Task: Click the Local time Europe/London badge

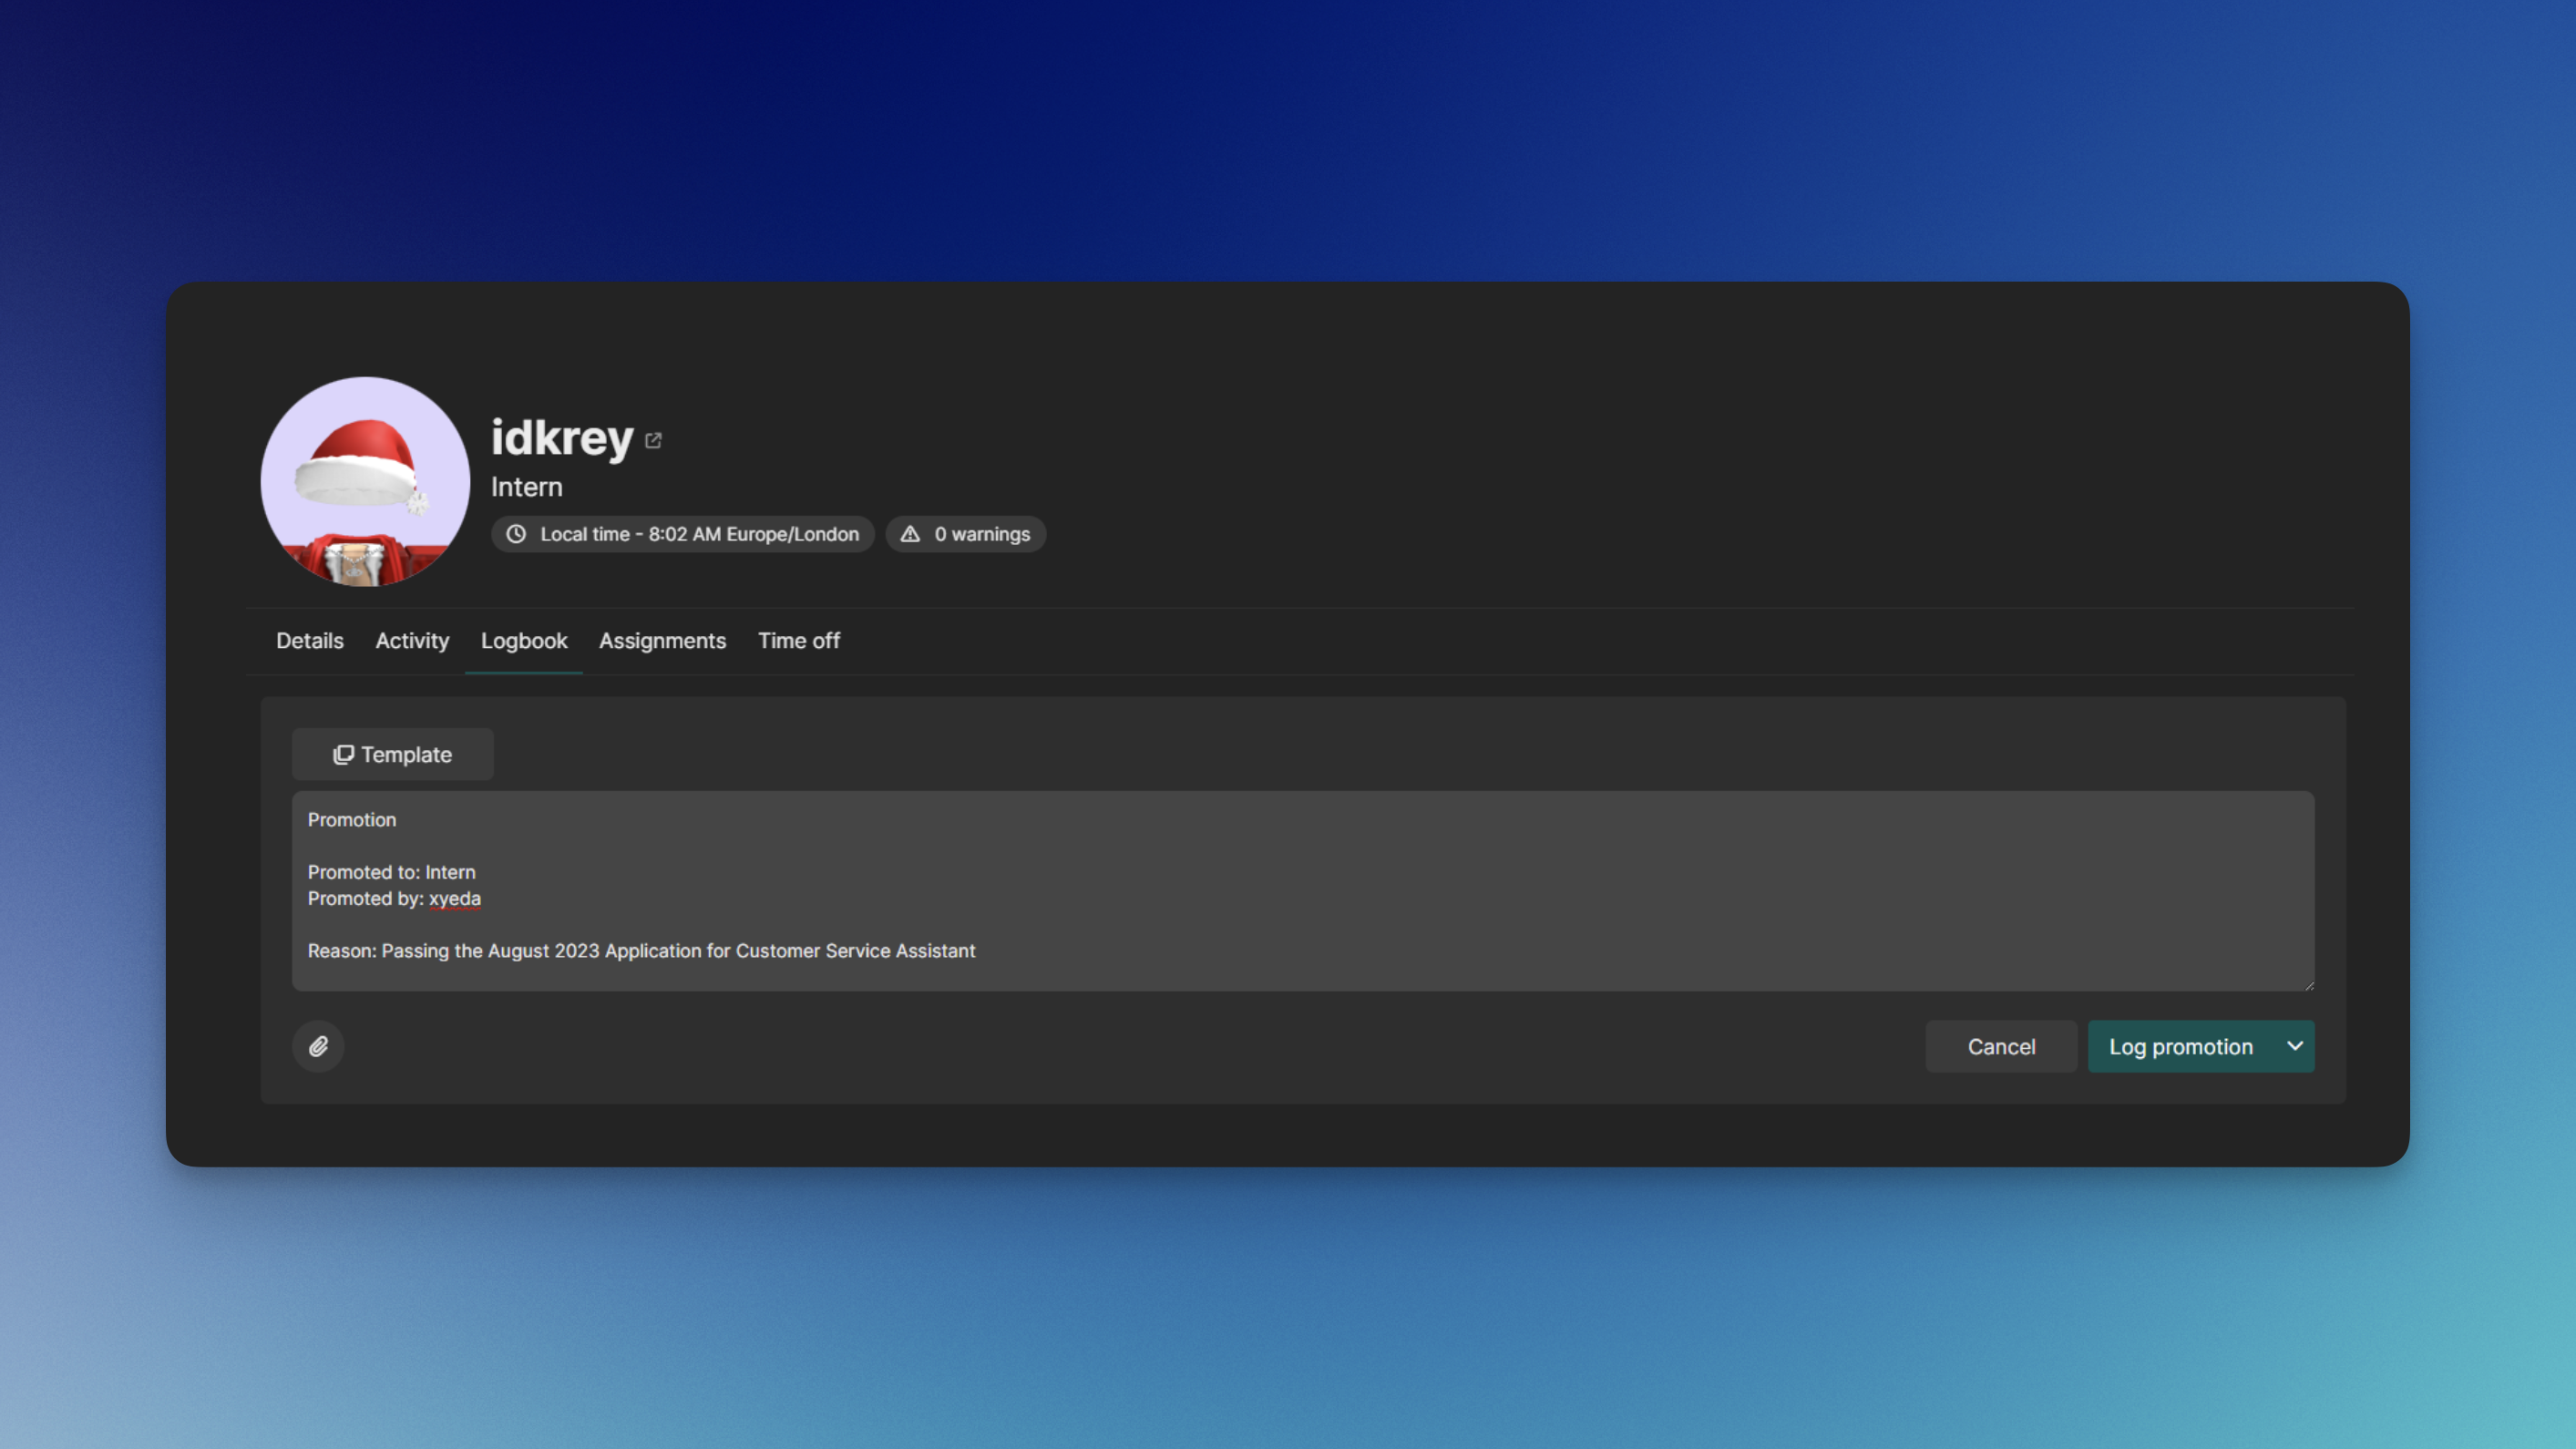Action: 683,534
